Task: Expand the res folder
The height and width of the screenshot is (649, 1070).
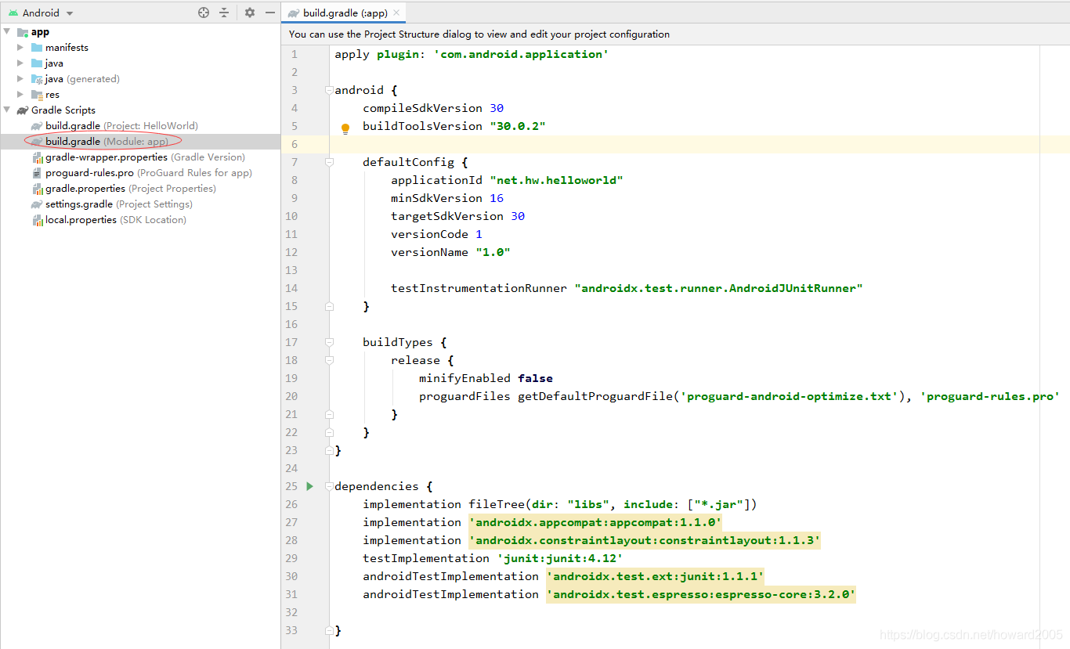Action: pyautogui.click(x=20, y=95)
